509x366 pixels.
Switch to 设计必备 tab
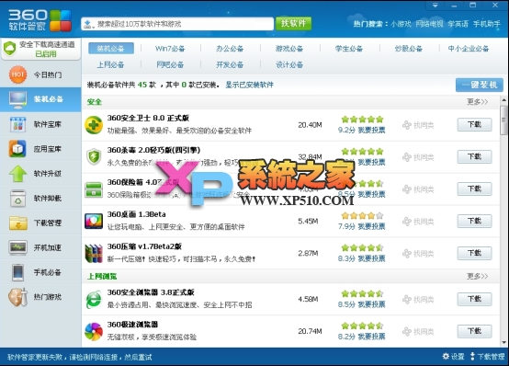pos(289,64)
